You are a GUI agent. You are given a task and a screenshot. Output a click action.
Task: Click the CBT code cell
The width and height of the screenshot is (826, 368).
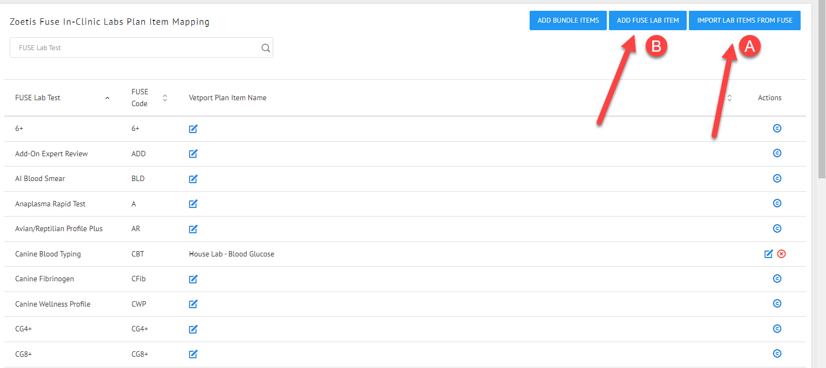tap(138, 254)
